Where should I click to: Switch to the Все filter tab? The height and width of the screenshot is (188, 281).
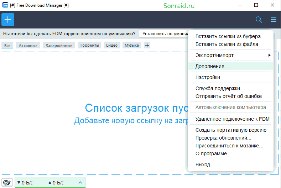point(7,45)
